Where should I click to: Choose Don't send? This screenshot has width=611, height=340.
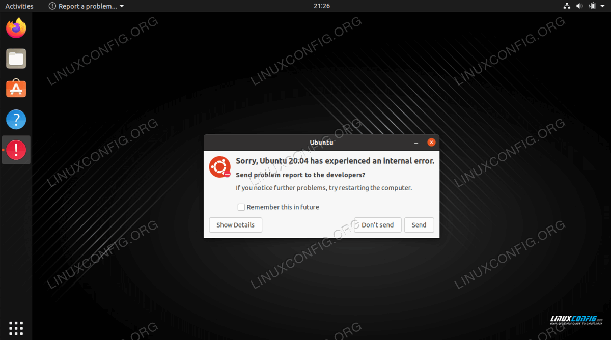click(377, 225)
